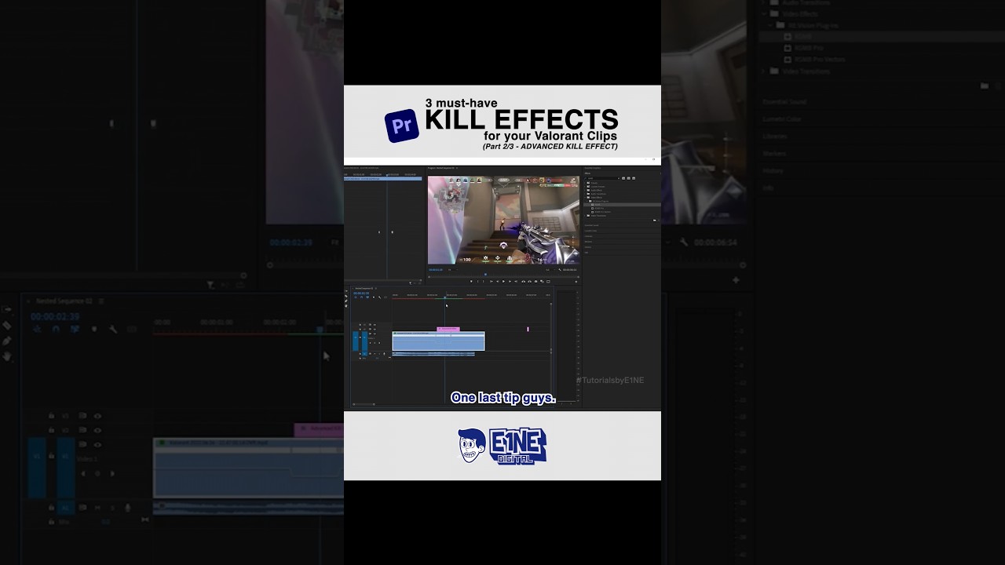Toggle V3 track output eye icon
The width and height of the screenshot is (1005, 565).
point(375,325)
